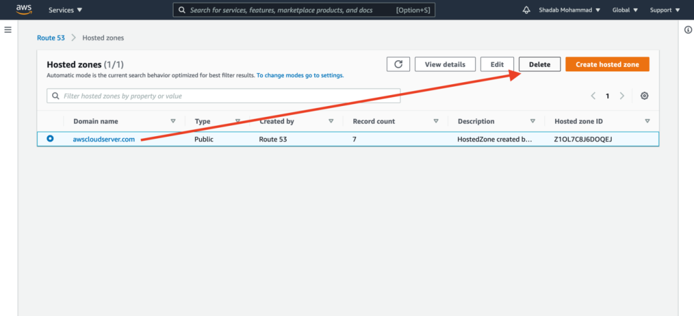The width and height of the screenshot is (694, 316).
Task: Go to previous page of hosted zones
Action: click(x=593, y=96)
